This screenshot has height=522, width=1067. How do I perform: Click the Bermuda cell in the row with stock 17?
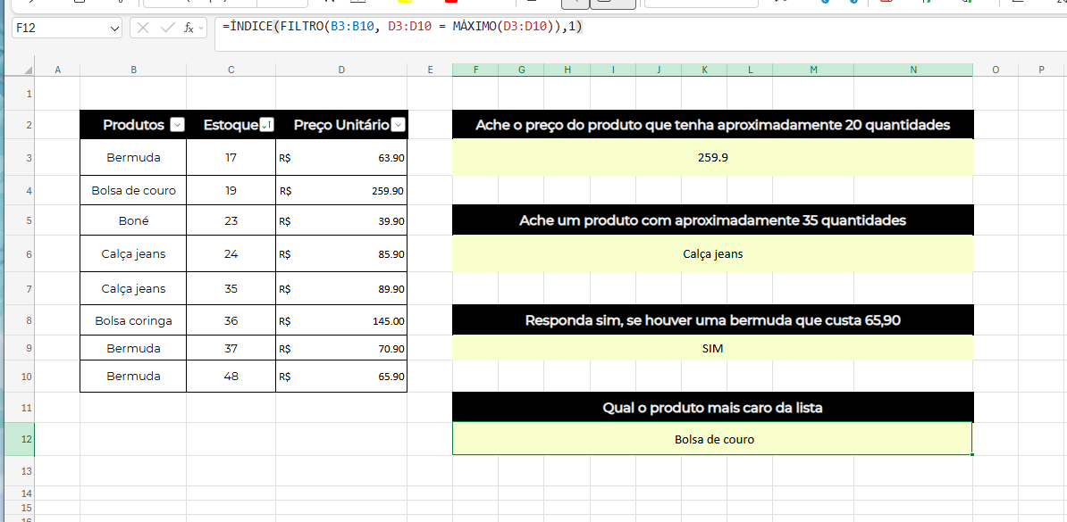pyautogui.click(x=133, y=158)
